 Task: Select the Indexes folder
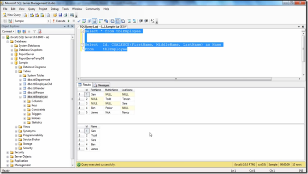36,118
